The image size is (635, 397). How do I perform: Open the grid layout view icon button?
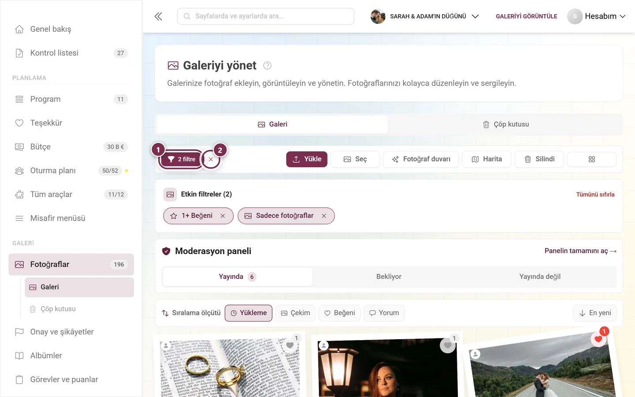click(x=592, y=159)
